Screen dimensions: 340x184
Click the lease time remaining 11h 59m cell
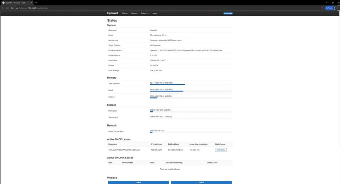pos(194,150)
